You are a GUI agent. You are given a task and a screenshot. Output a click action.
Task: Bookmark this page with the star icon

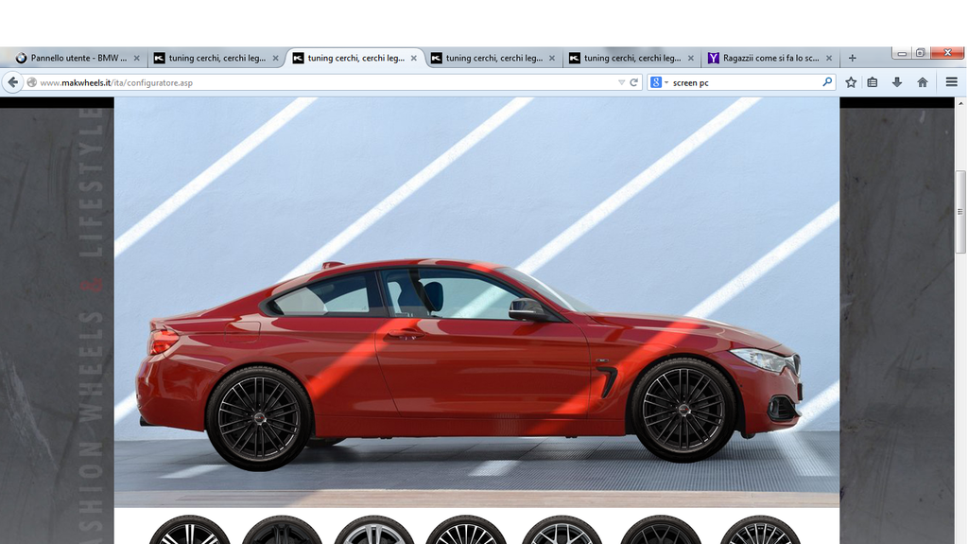(x=851, y=82)
